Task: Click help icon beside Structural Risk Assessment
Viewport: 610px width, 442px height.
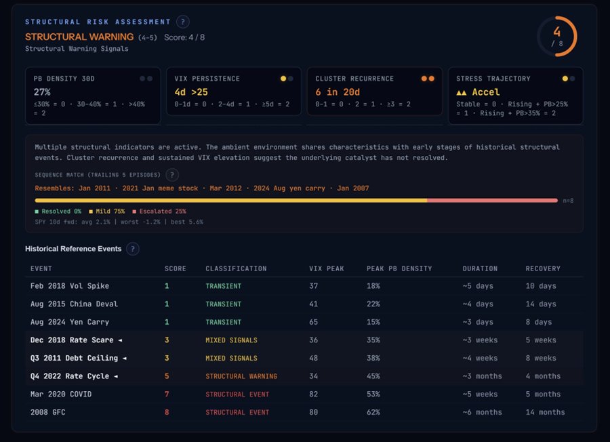Action: point(183,22)
